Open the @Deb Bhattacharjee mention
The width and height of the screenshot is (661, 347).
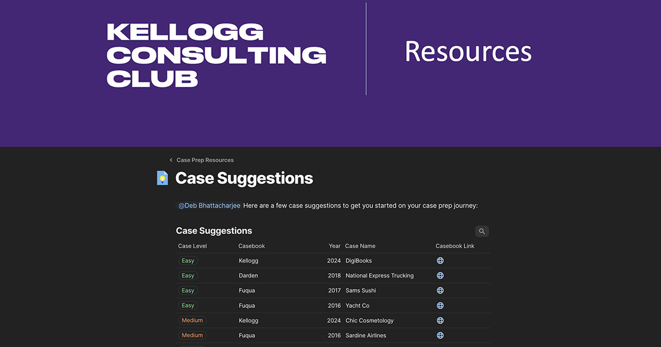pos(208,205)
